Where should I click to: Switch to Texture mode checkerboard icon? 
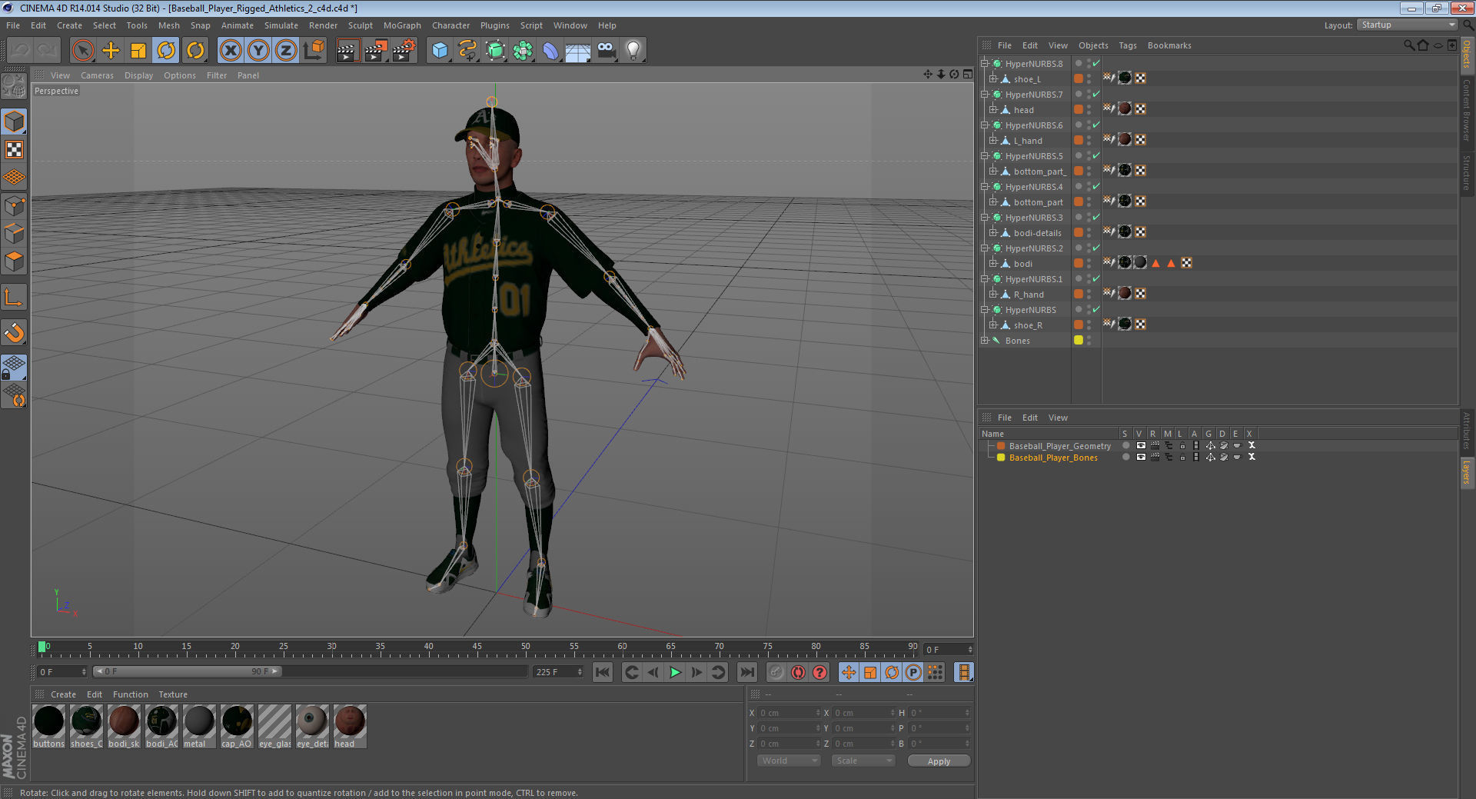tap(15, 150)
